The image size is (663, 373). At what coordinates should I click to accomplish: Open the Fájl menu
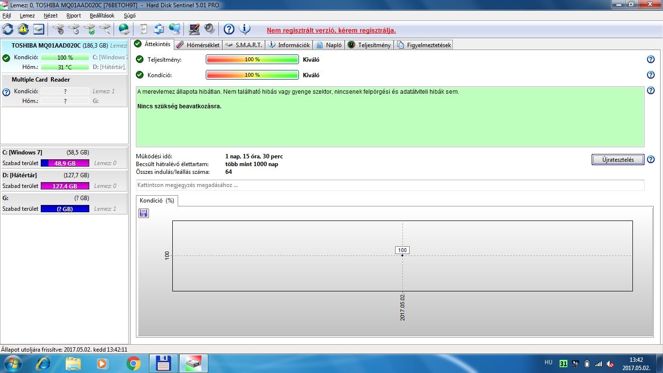pos(7,16)
